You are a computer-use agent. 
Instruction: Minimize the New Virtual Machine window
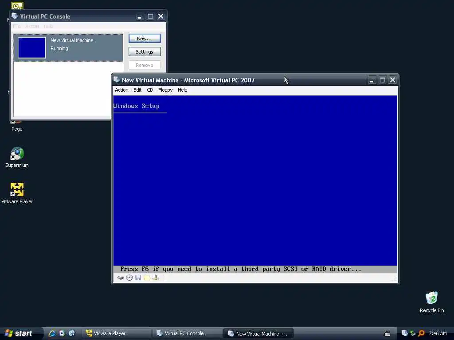coord(372,80)
